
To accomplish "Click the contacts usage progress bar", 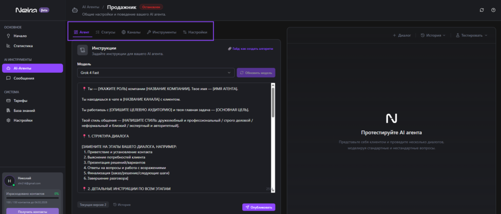I will click(32, 198).
